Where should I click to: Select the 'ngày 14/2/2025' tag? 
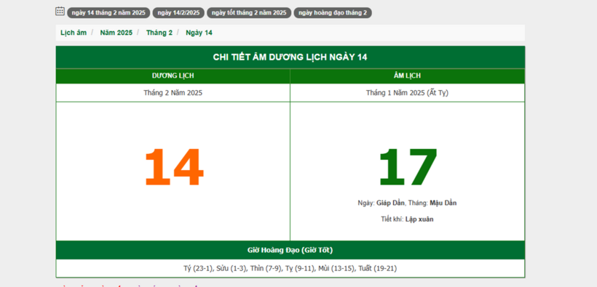point(178,13)
